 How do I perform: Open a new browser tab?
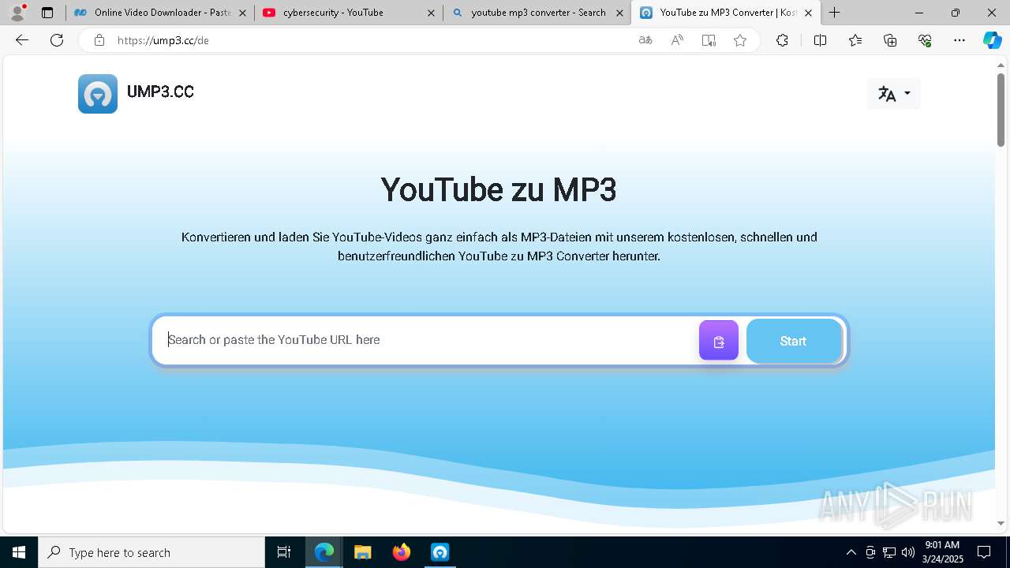(x=835, y=13)
